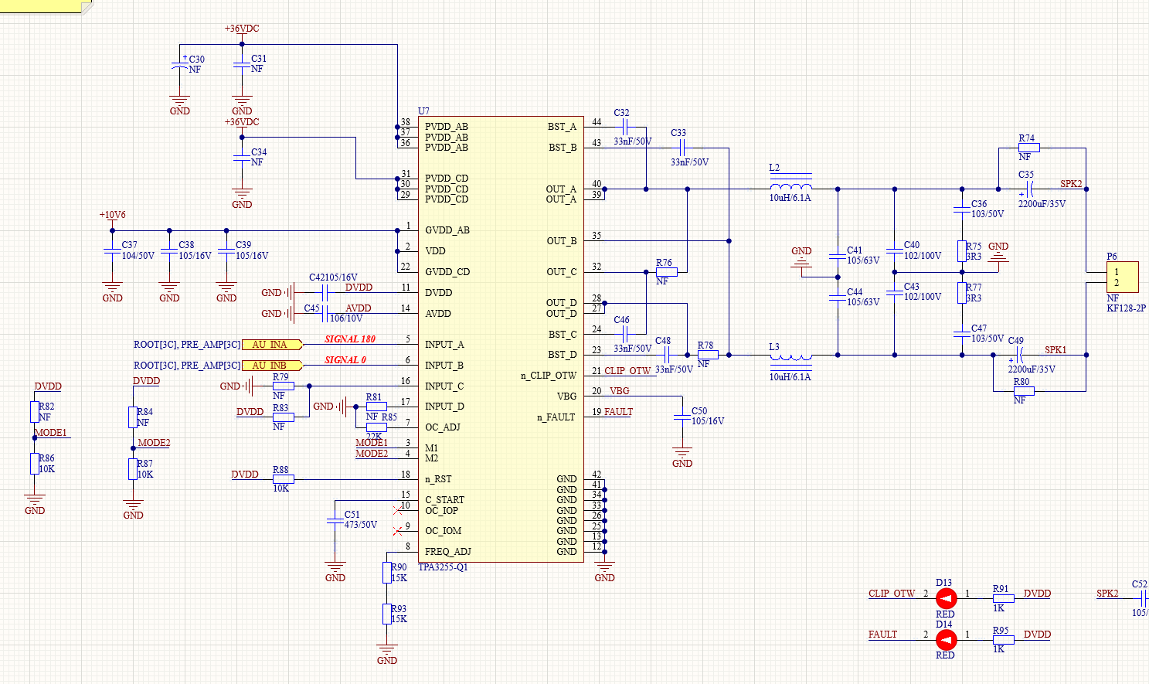Select the AU_INA yellow port symbol
The image size is (1149, 684).
271,345
